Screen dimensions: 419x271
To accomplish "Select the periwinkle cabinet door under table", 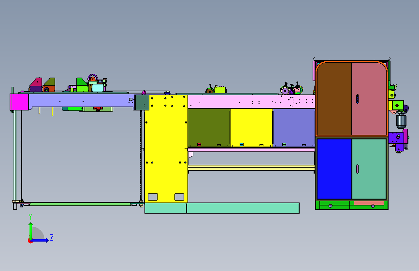I will pyautogui.click(x=294, y=127).
